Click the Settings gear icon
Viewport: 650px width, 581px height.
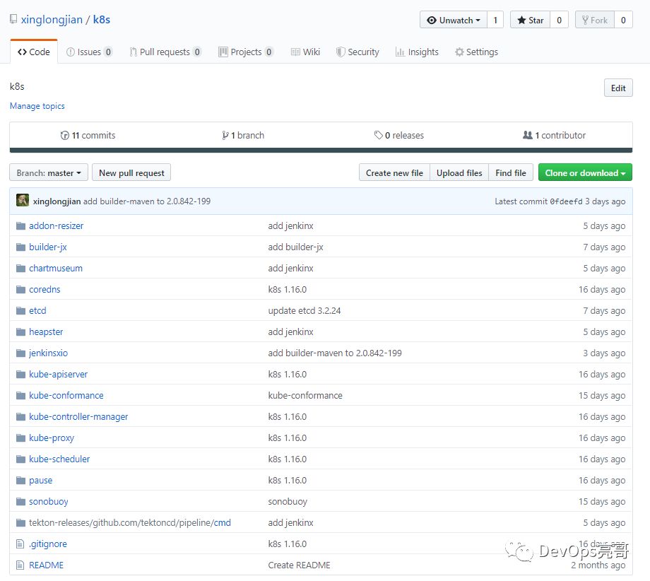[x=459, y=52]
